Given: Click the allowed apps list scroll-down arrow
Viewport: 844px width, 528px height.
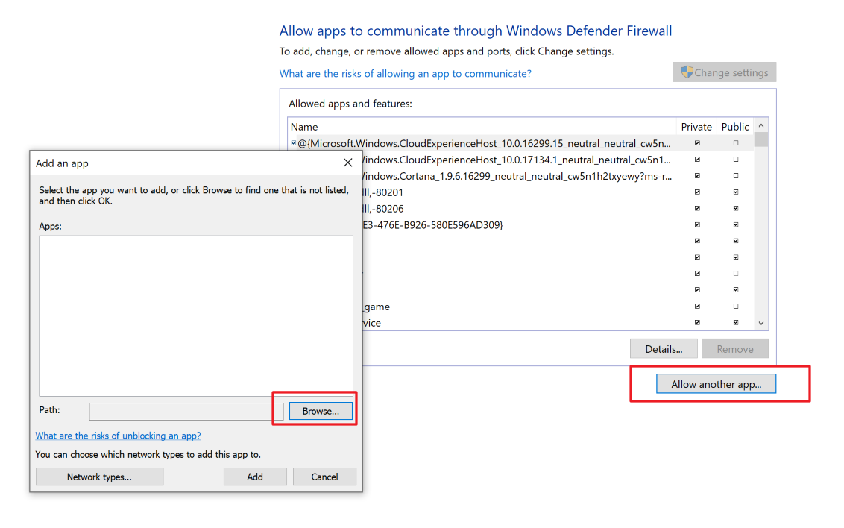Looking at the screenshot, I should coord(761,323).
